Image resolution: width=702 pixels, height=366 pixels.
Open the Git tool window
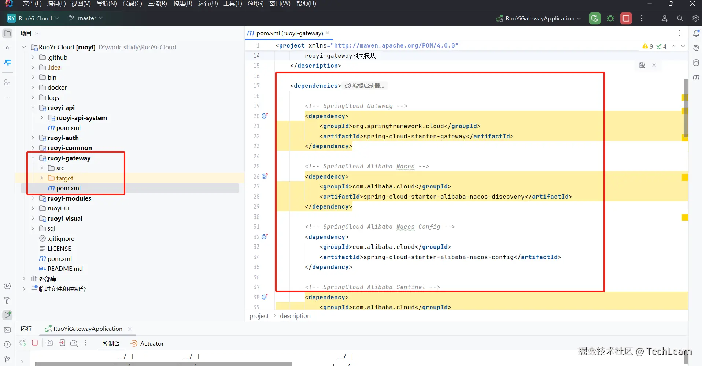pos(7,359)
